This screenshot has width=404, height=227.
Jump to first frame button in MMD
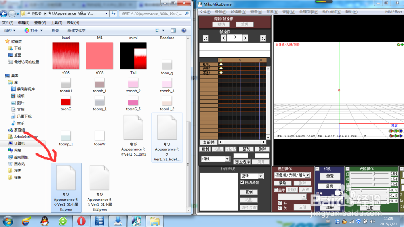pos(206,38)
